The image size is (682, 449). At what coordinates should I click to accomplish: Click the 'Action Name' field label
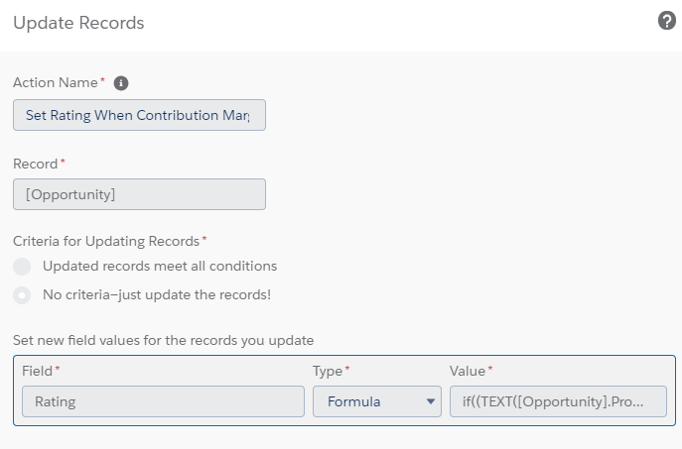point(56,83)
